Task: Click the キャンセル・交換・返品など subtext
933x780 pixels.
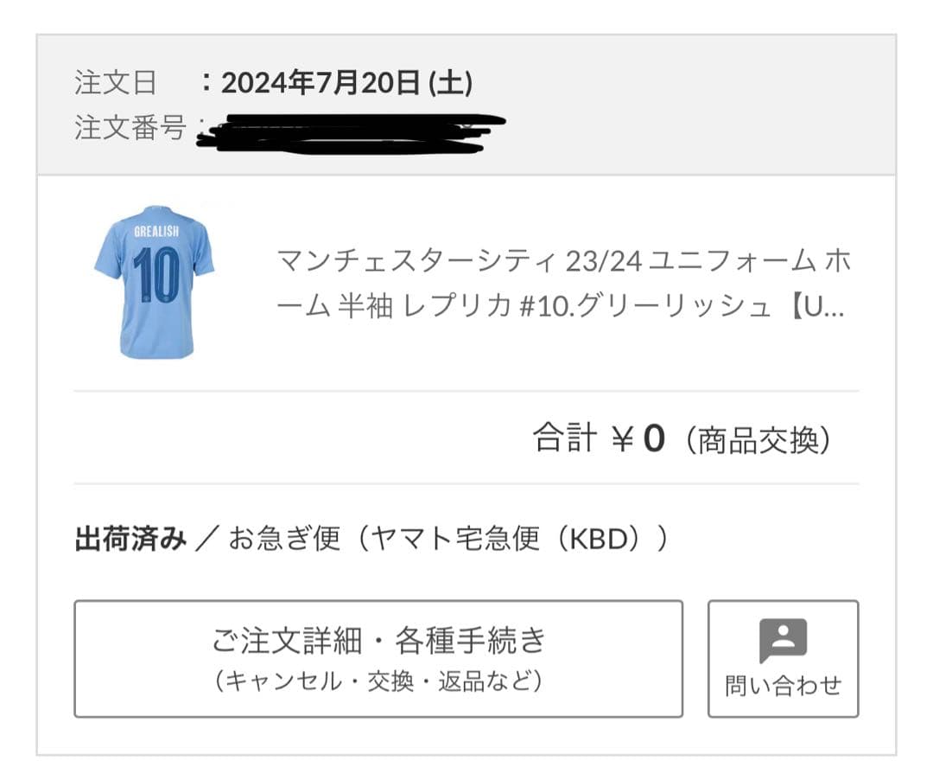Action: (378, 683)
